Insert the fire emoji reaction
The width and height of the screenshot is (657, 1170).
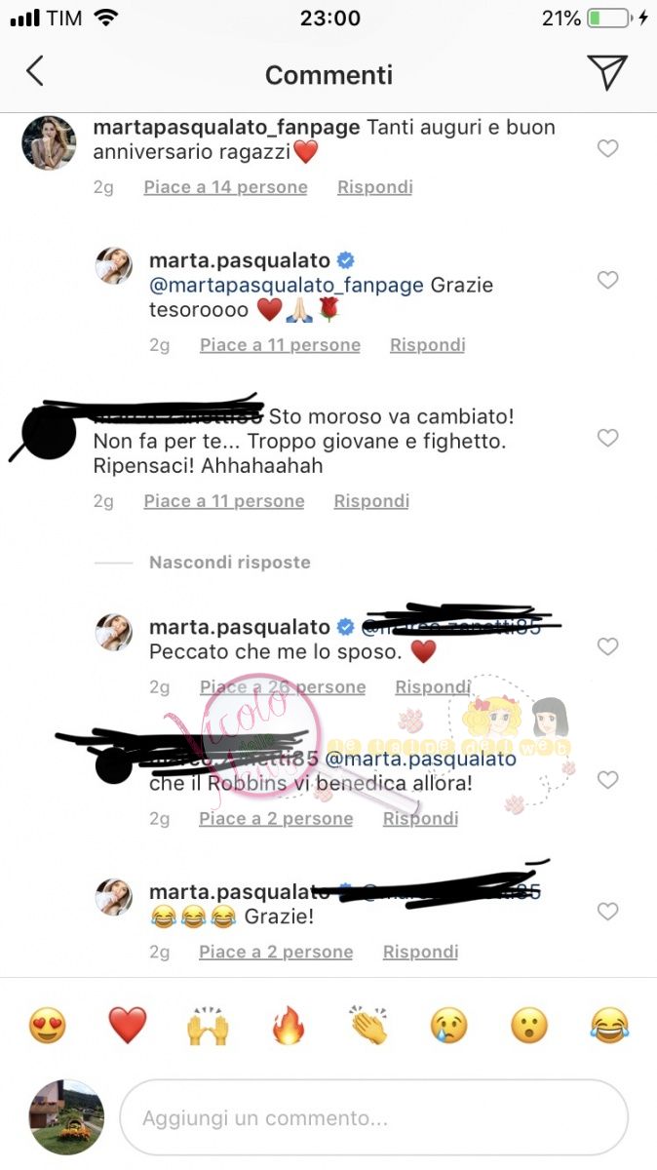tap(289, 1026)
